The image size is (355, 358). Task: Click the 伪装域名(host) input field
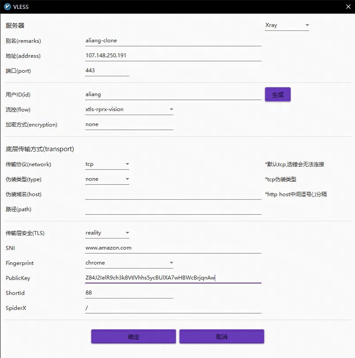173,194
